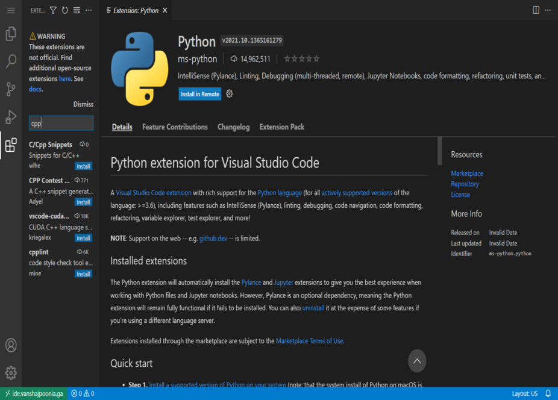
Task: Switch to the Changelog tab
Action: click(x=233, y=127)
